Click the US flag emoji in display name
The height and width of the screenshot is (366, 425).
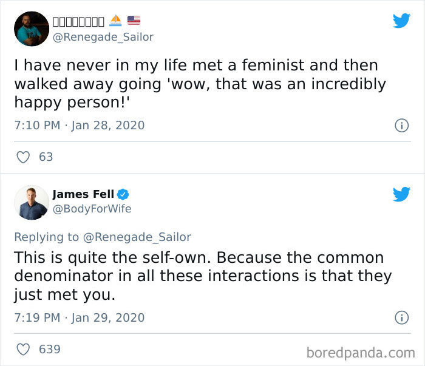pos(134,21)
